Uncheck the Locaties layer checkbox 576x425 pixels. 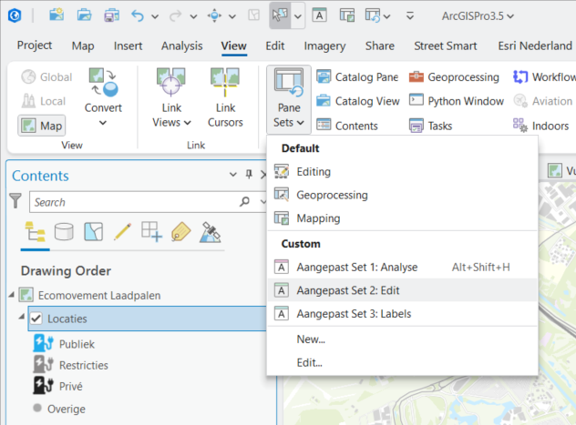pos(36,319)
